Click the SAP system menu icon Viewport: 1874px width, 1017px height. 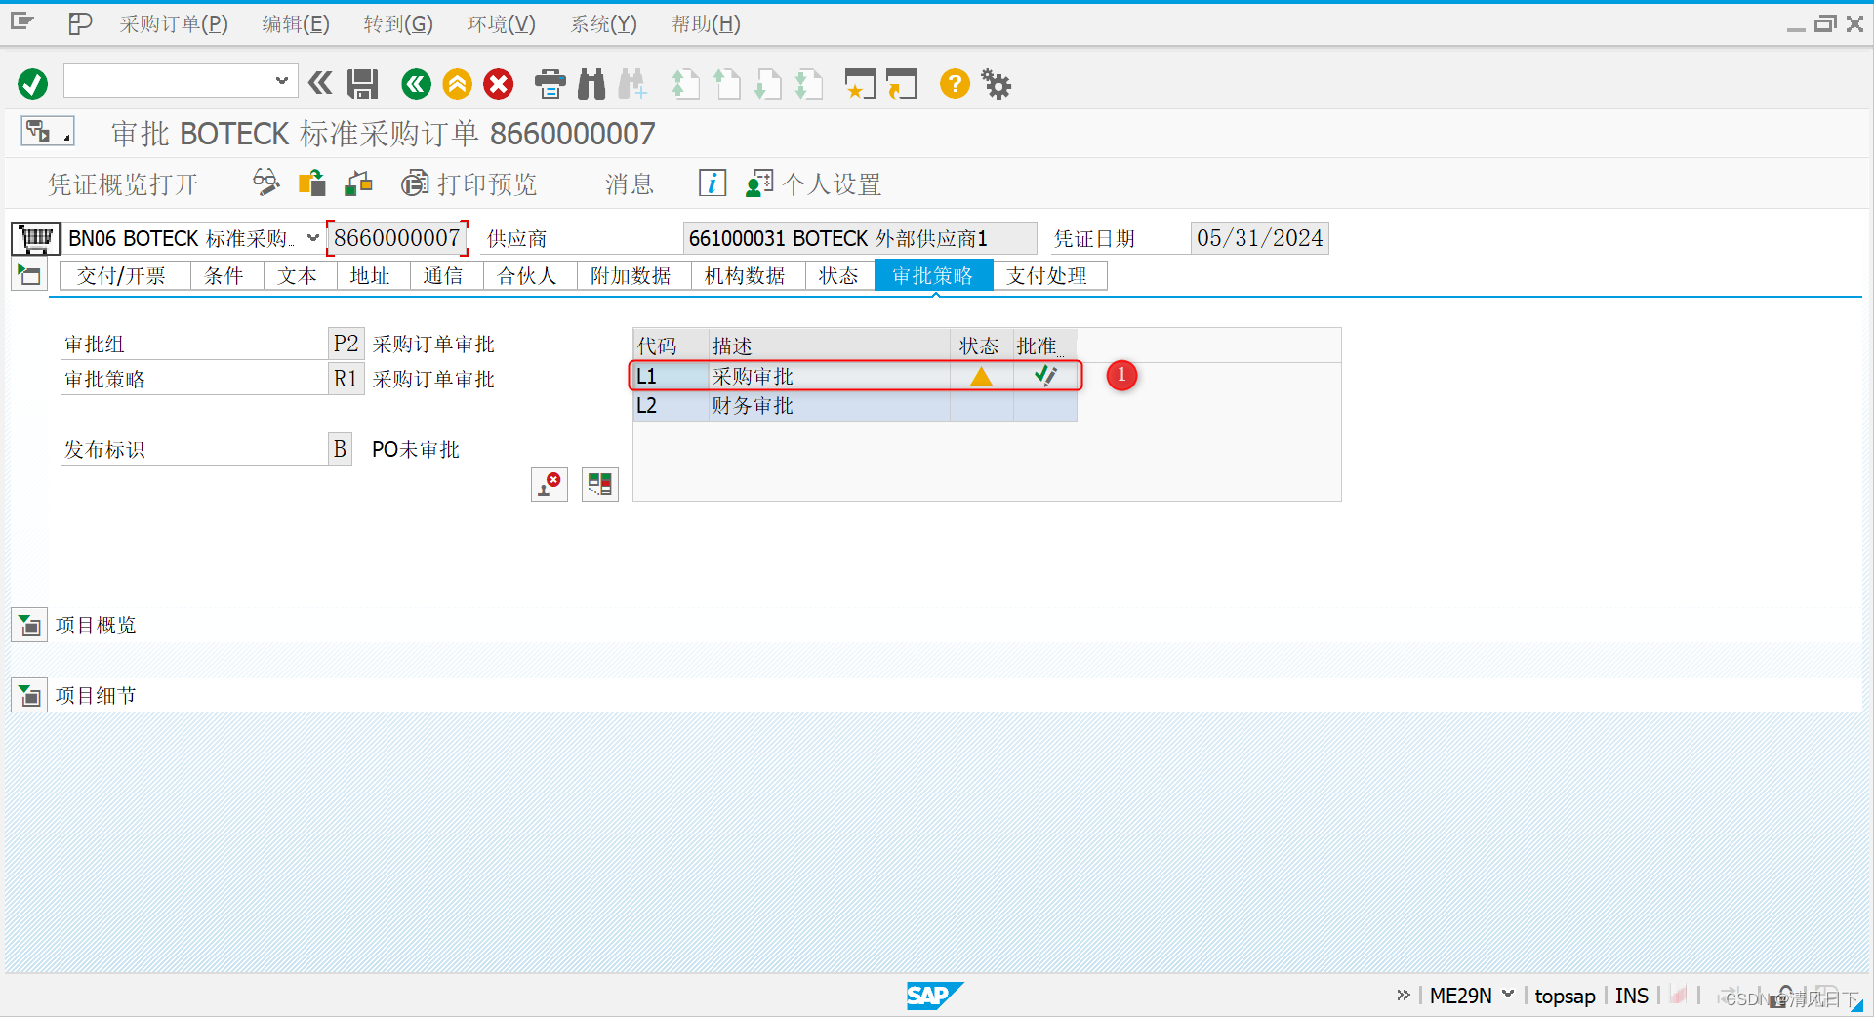pyautogui.click(x=21, y=21)
